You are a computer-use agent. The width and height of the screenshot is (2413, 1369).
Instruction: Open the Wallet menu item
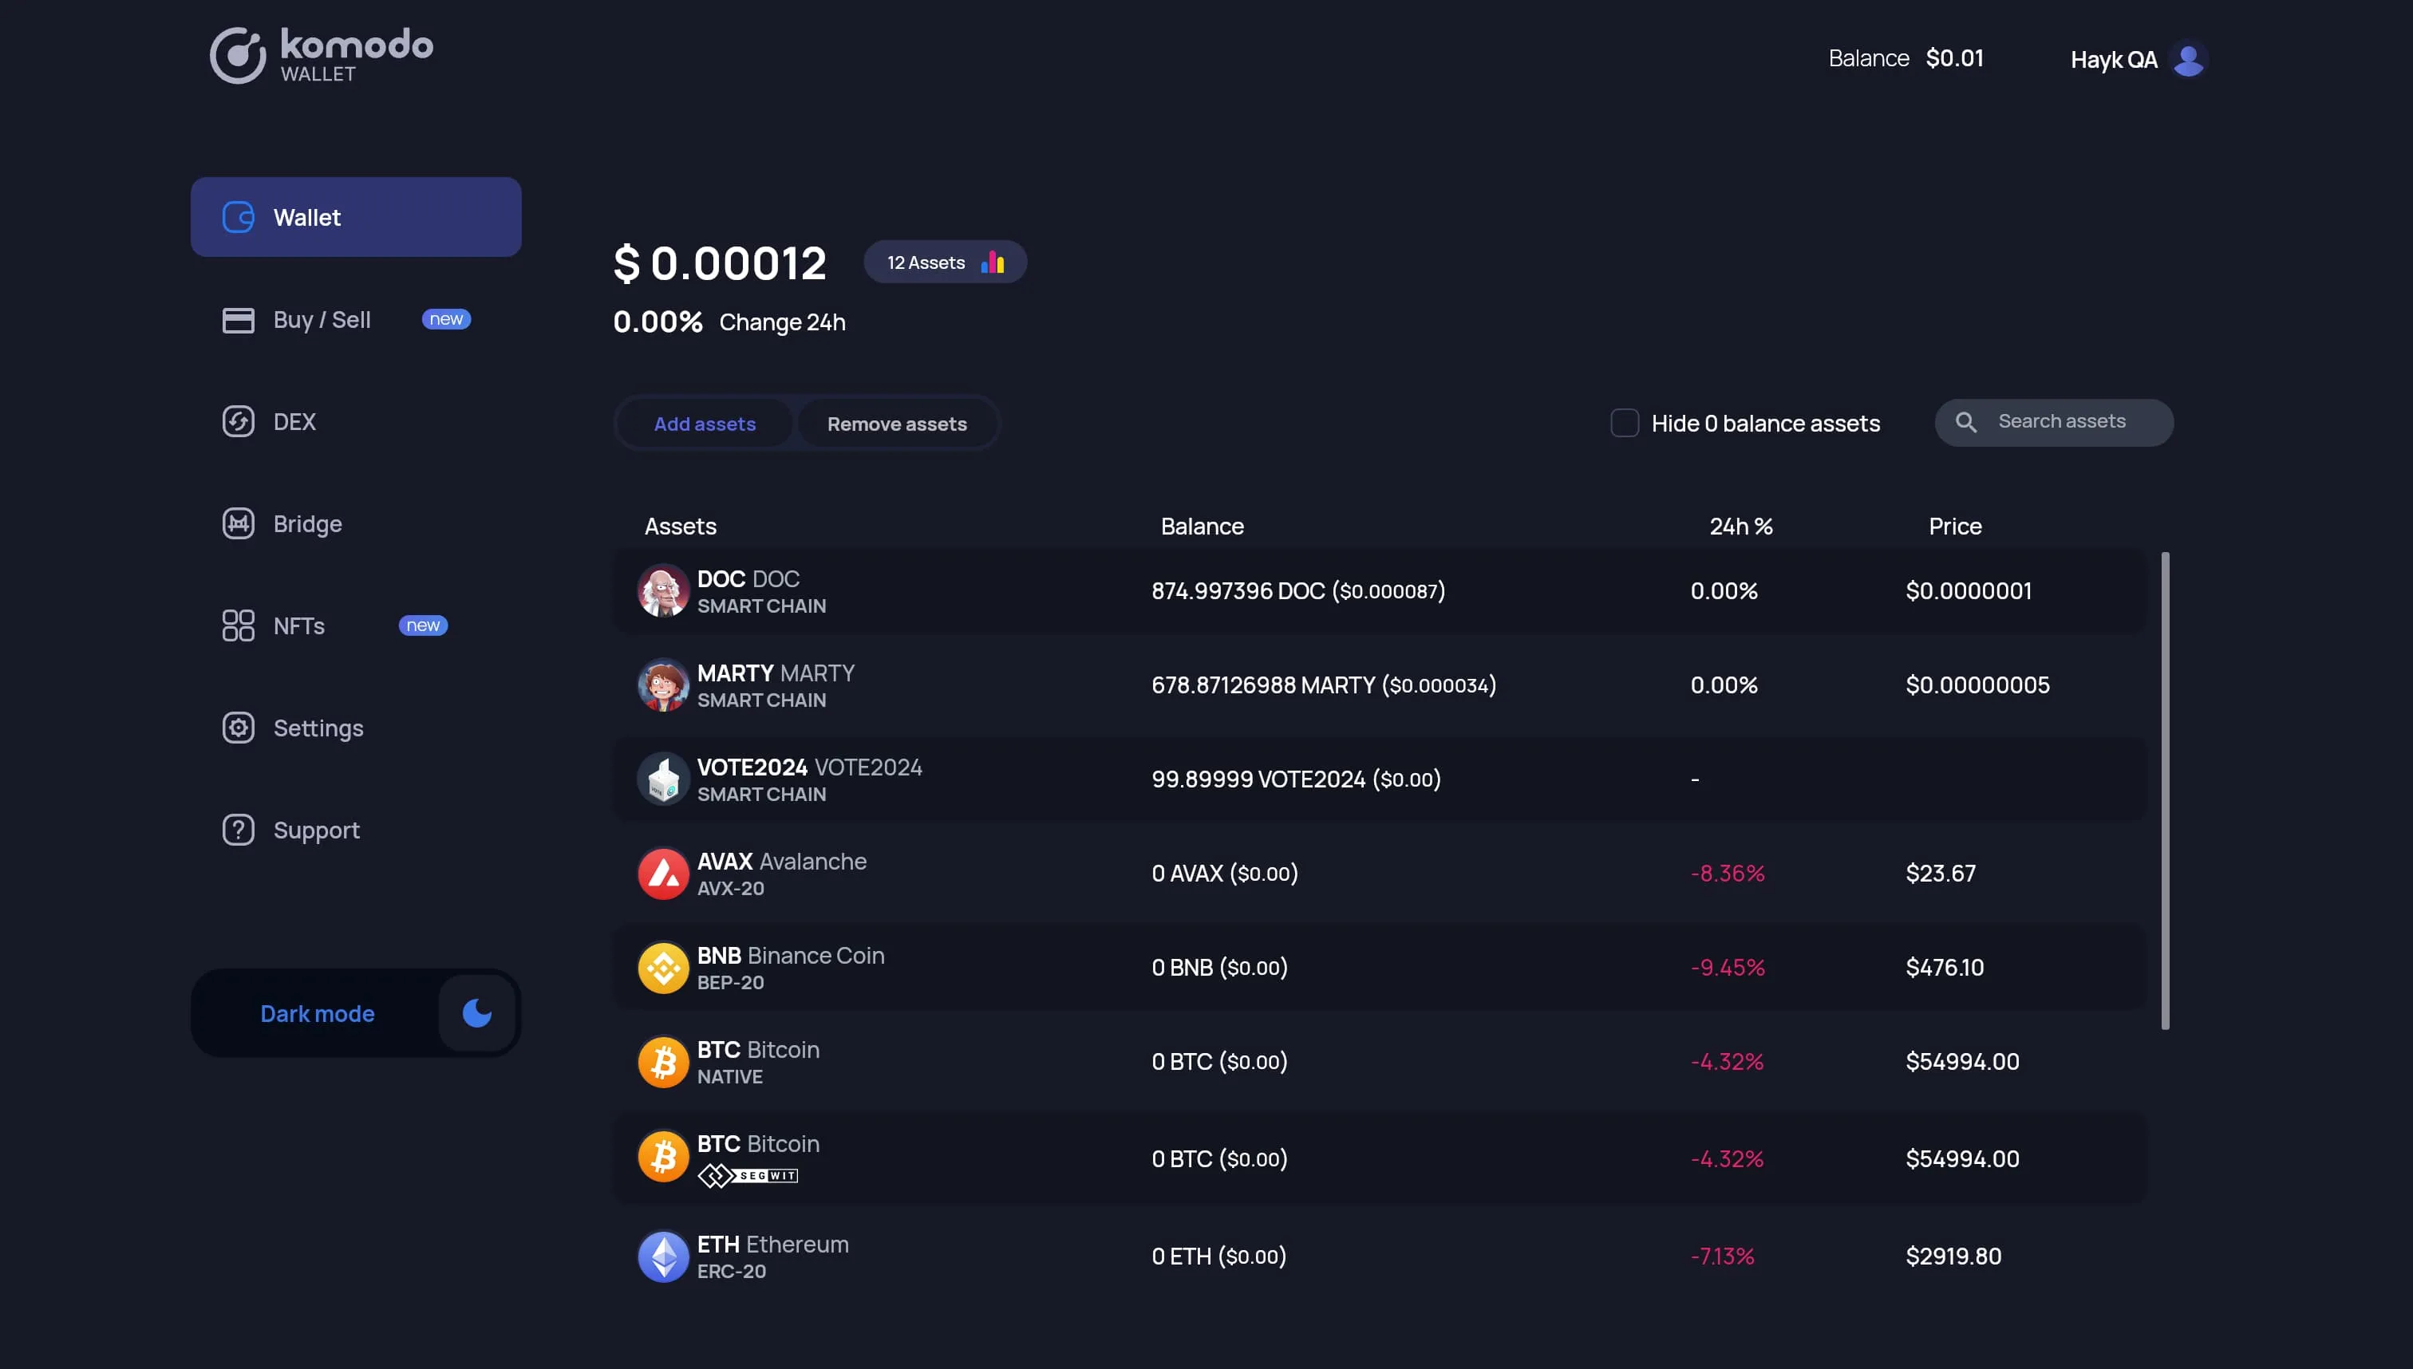[355, 217]
